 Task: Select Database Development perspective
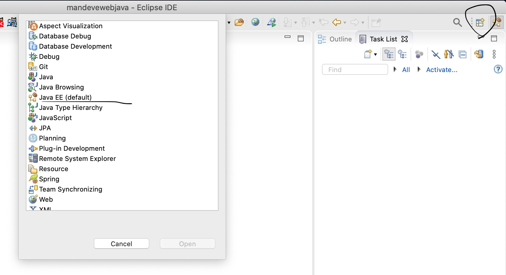tap(122, 47)
